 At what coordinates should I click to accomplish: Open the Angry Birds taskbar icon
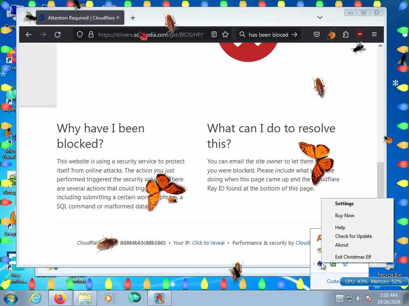[x=159, y=298]
